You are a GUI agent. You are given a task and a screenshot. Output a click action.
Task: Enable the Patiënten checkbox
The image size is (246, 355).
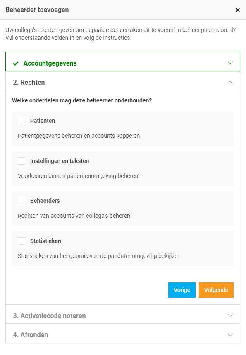tap(21, 121)
